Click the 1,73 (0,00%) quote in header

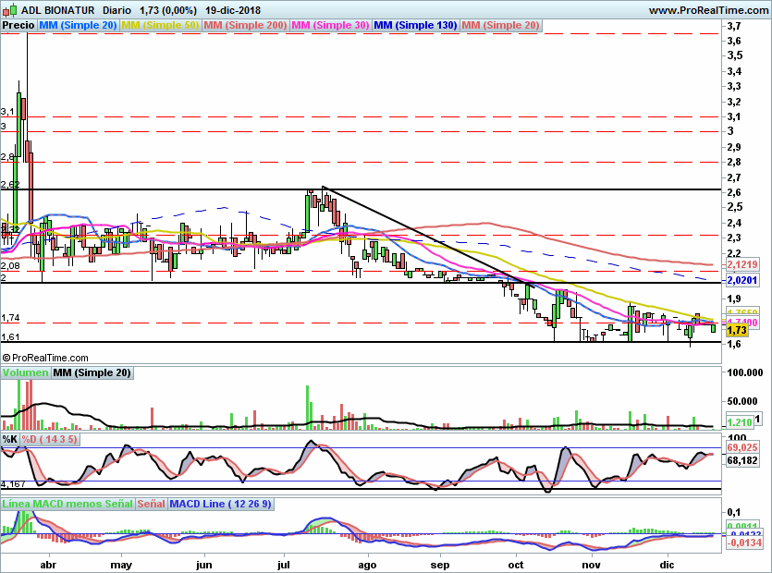[168, 10]
